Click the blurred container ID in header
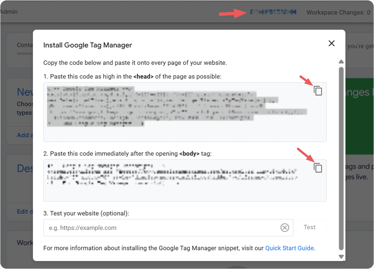The image size is (374, 269). point(273,12)
